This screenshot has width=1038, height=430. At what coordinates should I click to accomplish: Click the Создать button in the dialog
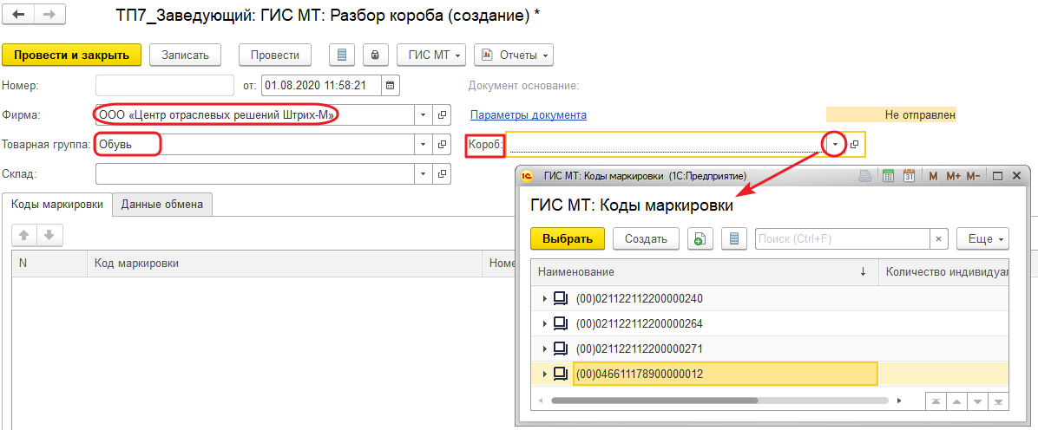(x=646, y=238)
